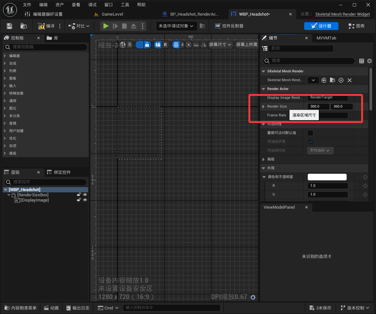Viewport: 376px width, 314px height.
Task: Select the [DisplayImage] hierarchy item
Action: pos(35,200)
